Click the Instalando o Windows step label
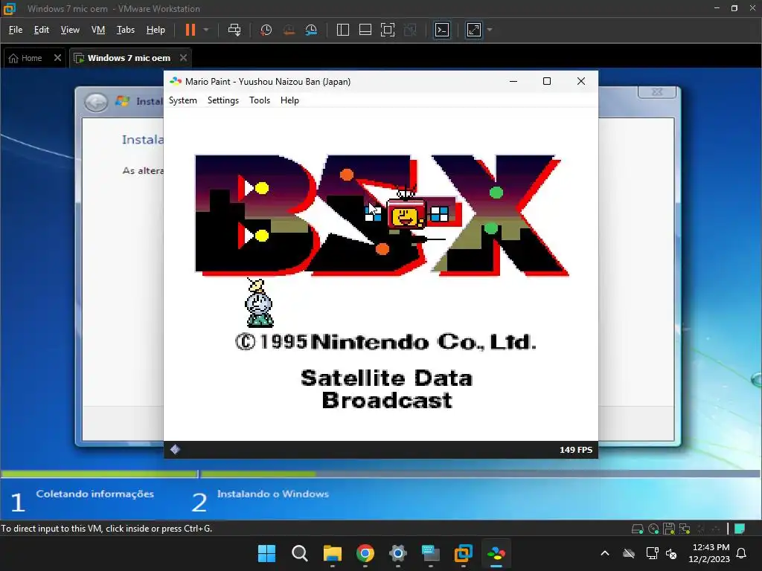762x571 pixels. point(272,494)
